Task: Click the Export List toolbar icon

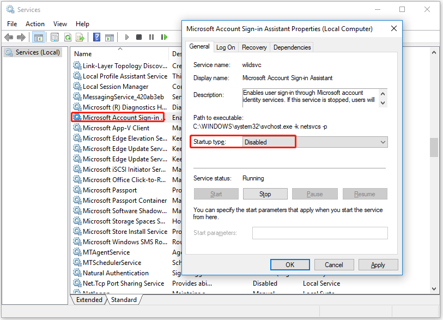Action: [80, 37]
